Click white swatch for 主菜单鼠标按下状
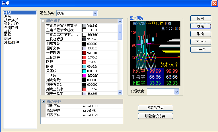 (x=84, y=35)
